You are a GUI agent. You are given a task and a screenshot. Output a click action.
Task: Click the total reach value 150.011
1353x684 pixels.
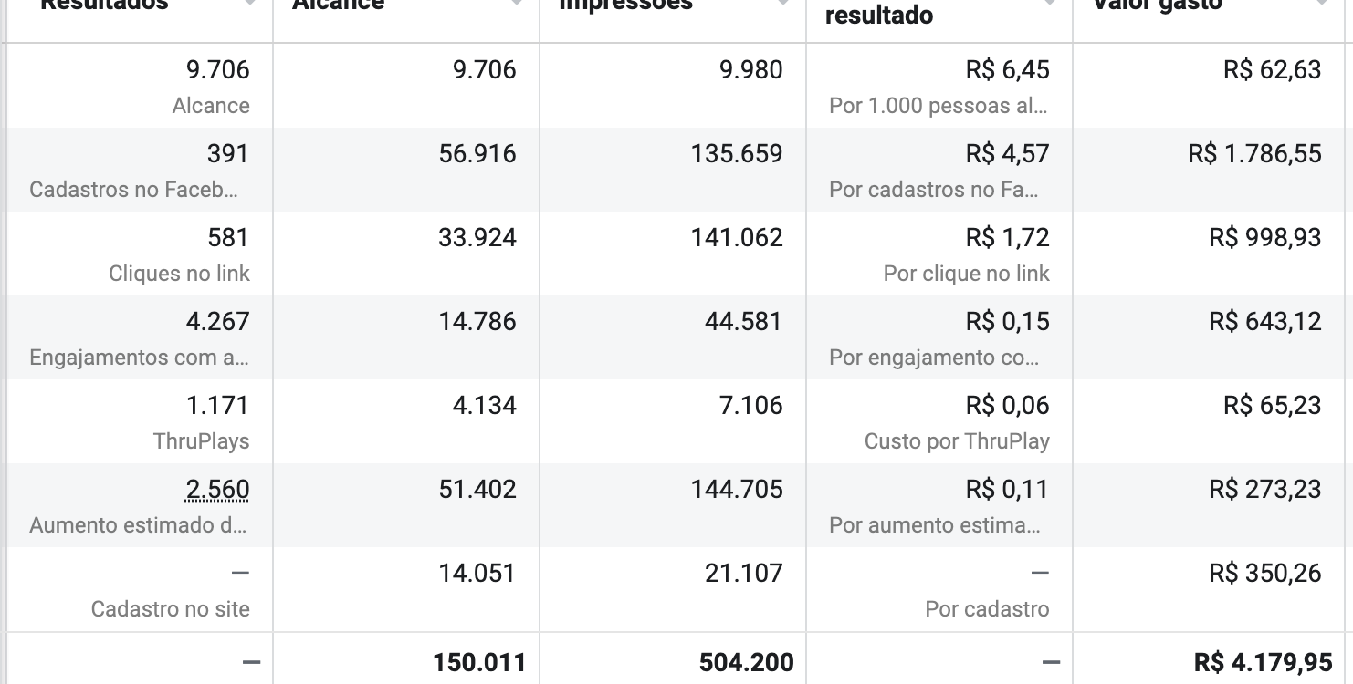pyautogui.click(x=479, y=662)
